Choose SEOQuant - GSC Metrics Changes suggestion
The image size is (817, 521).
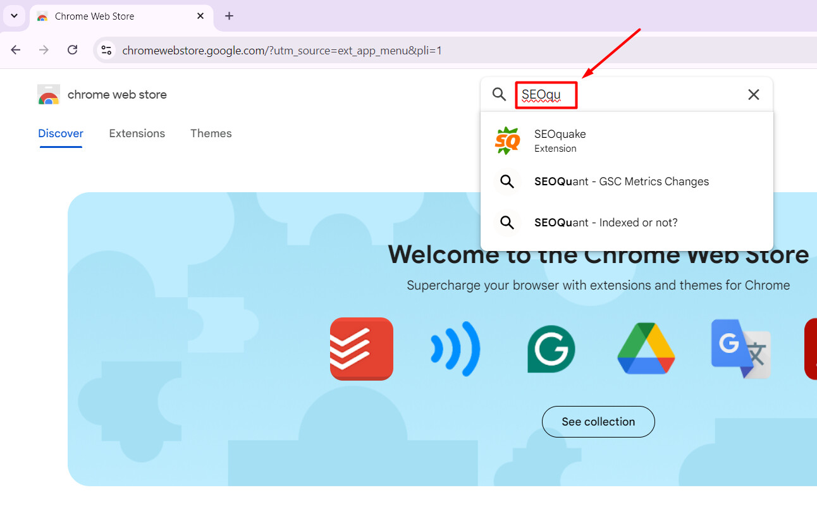[627, 181]
